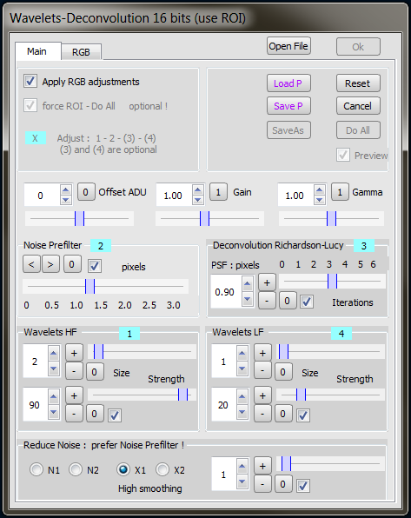Reset Gamma with the 1 button
411x518 pixels.
click(340, 192)
